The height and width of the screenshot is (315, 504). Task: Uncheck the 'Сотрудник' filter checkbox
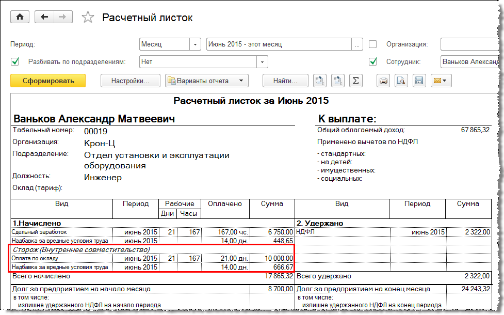click(x=373, y=62)
